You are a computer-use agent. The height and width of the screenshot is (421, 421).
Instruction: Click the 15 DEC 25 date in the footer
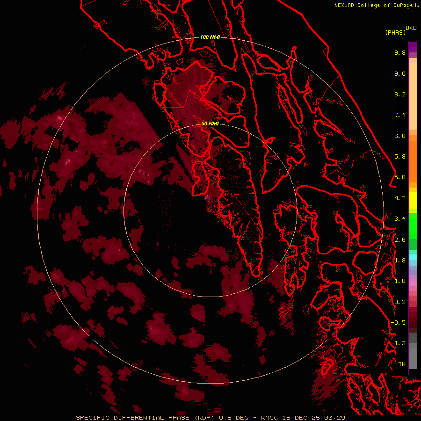pyautogui.click(x=301, y=418)
